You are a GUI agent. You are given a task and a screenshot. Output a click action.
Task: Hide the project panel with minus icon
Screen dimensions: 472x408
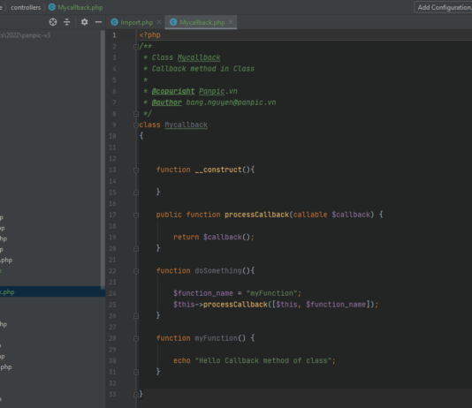tap(98, 22)
